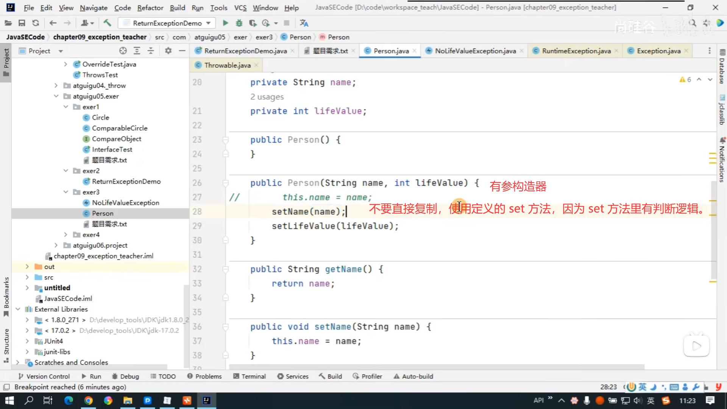
Task: Click the Translate icon in toolbar
Action: [x=304, y=23]
